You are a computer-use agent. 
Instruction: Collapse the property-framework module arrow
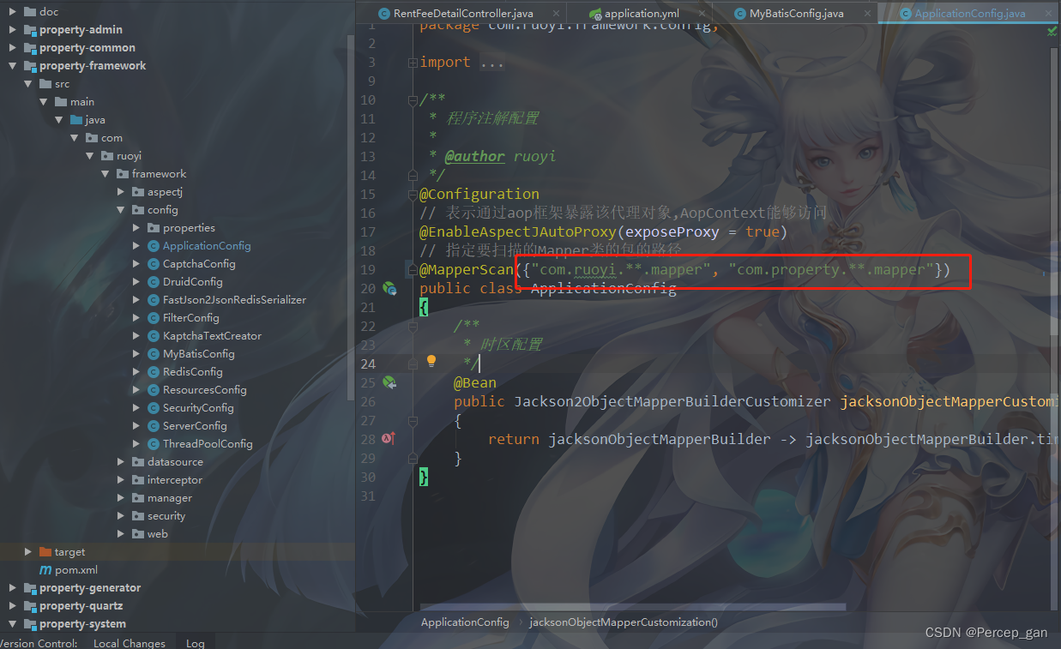click(x=12, y=66)
